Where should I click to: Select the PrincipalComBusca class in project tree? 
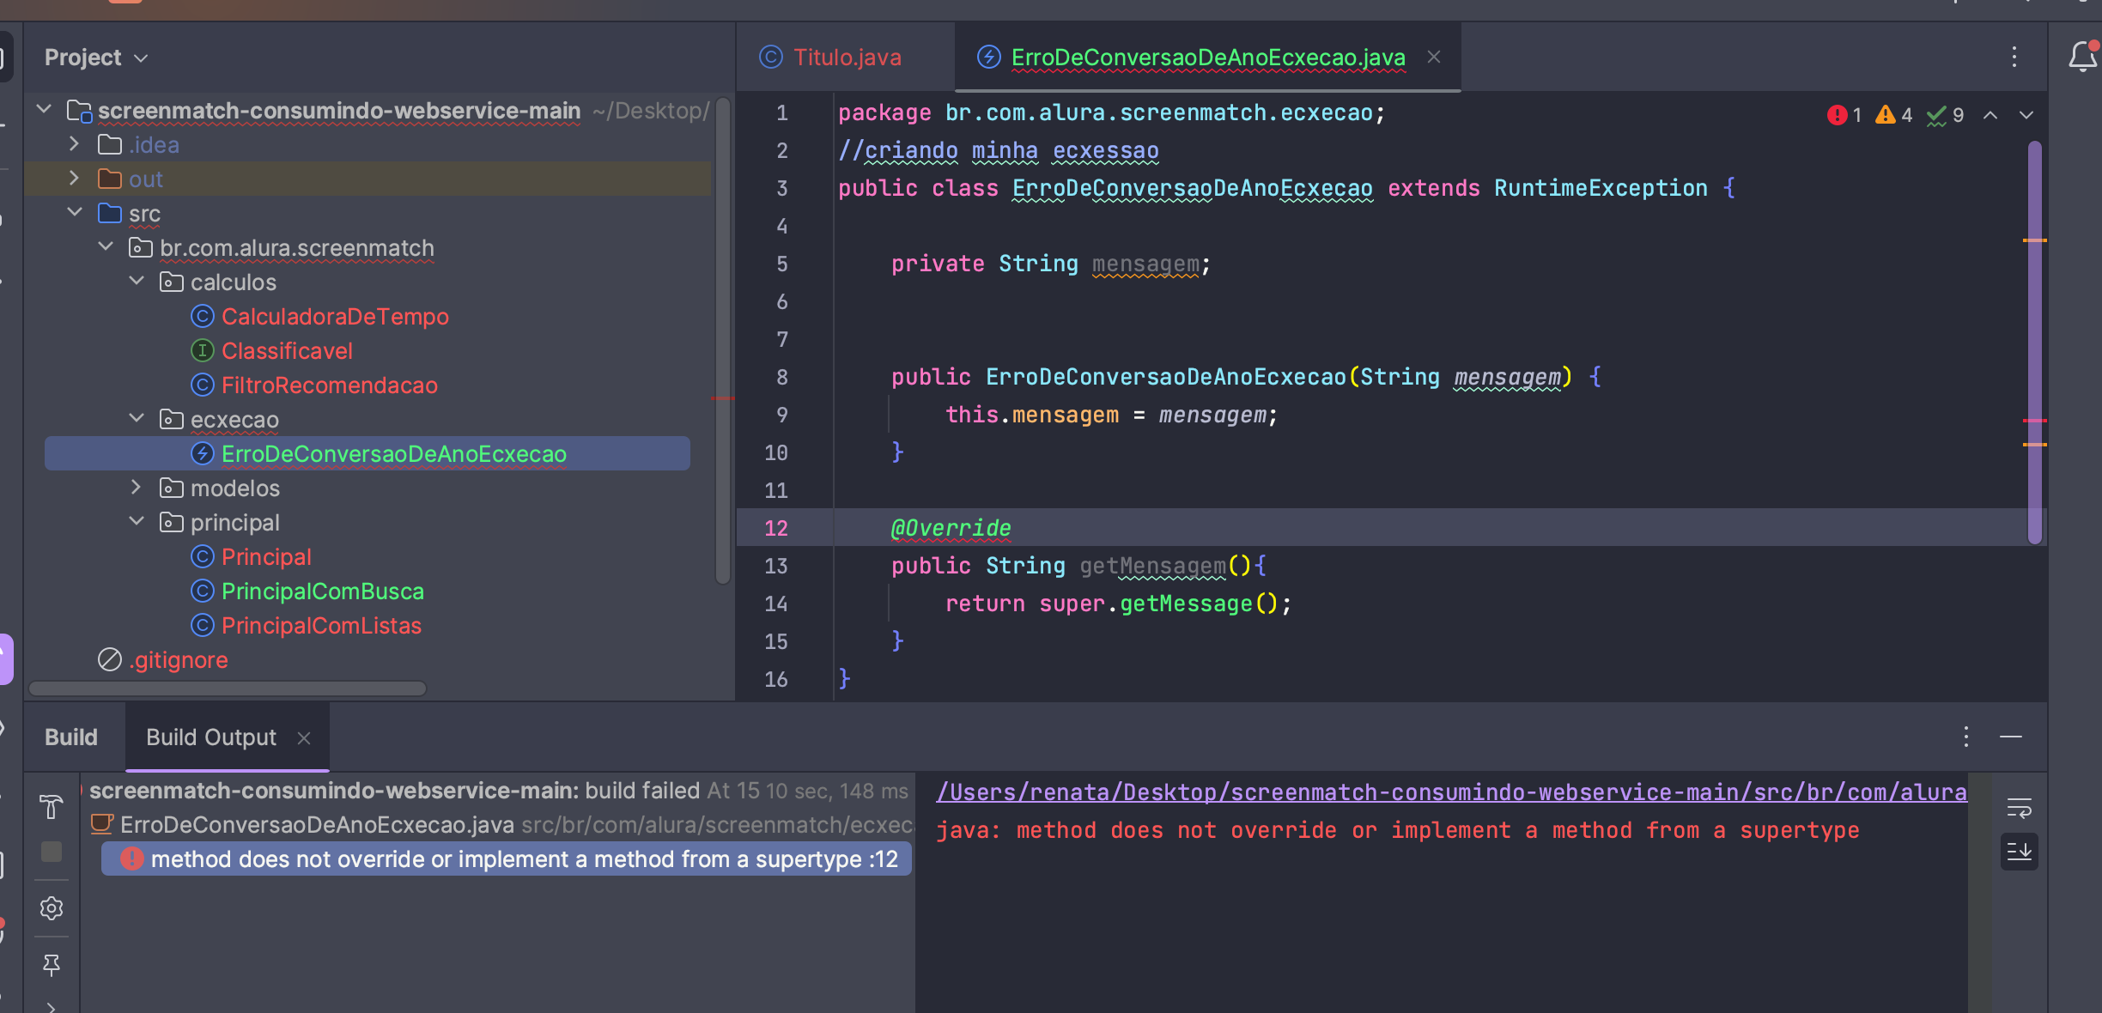click(323, 590)
